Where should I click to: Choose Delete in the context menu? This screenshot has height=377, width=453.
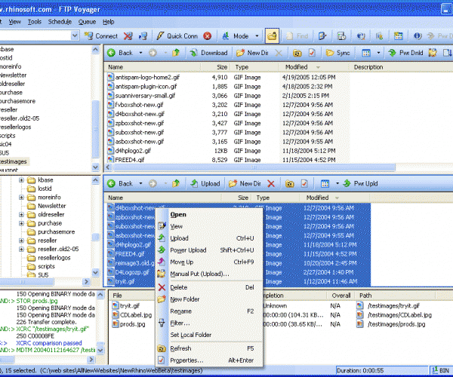[209, 287]
